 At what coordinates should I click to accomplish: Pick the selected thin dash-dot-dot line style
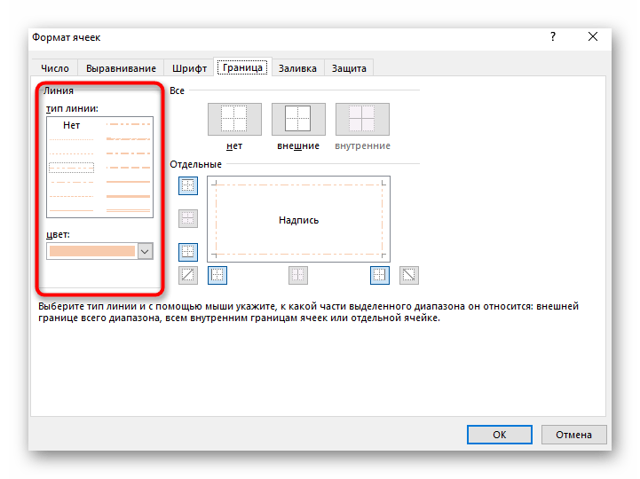point(71,168)
